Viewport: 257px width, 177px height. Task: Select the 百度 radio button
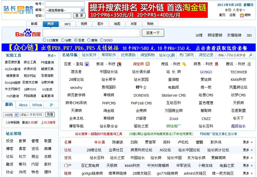[76, 40]
